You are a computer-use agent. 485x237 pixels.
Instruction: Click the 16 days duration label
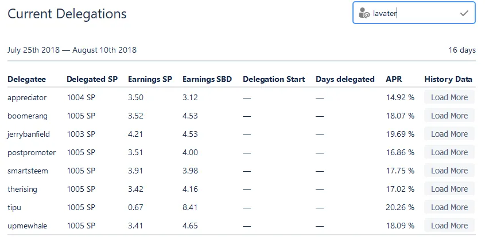tap(462, 50)
